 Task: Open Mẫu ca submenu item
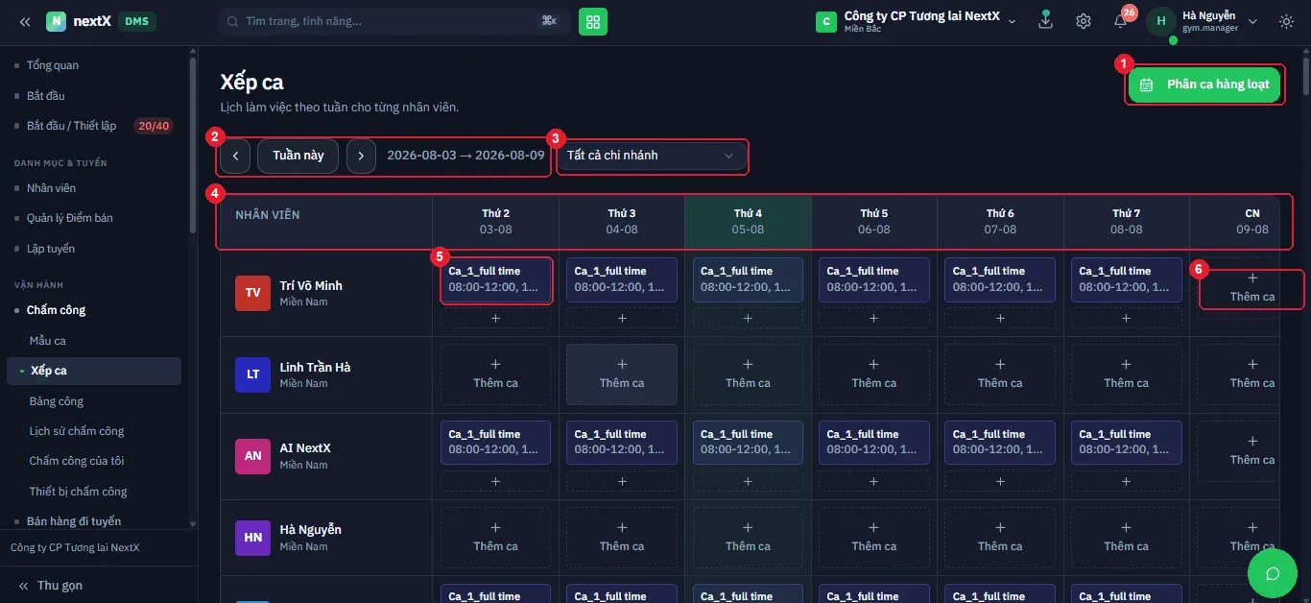click(47, 341)
